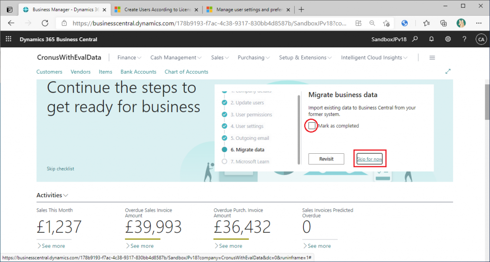The image size is (490, 262).
Task: Expand See more under Overdue Purch. Invoice Amount
Action: [x=228, y=246]
